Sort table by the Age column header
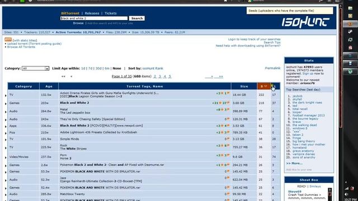This screenshot has height=201, width=358. coord(49,87)
